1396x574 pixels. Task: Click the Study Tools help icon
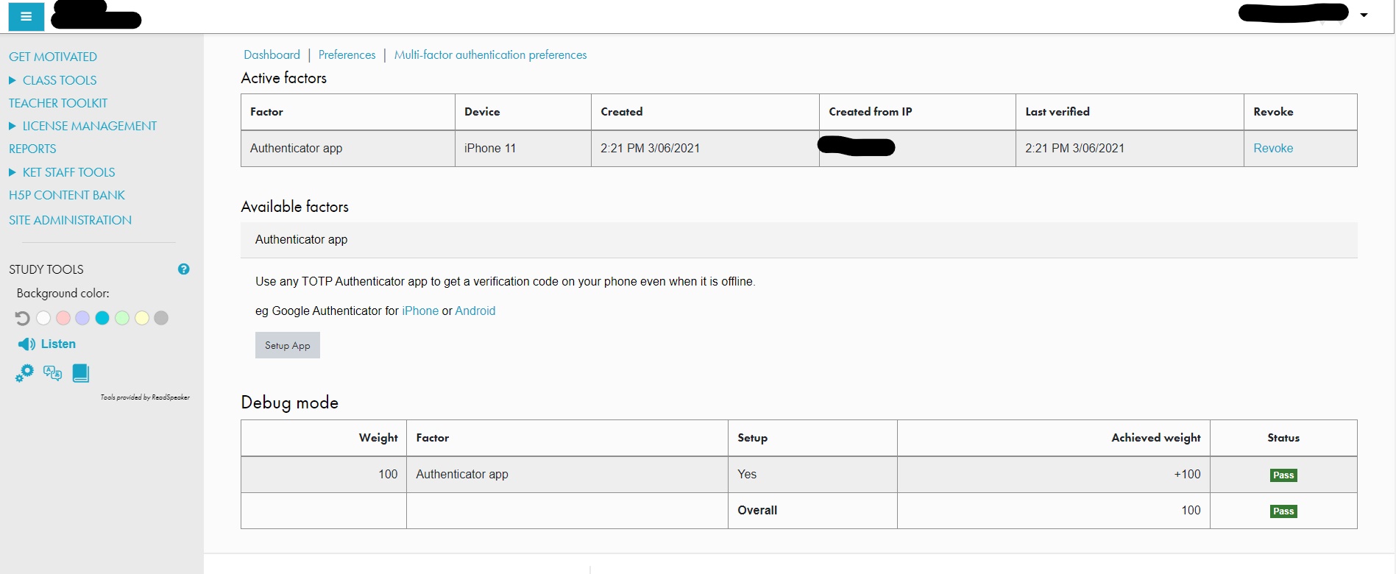tap(184, 269)
